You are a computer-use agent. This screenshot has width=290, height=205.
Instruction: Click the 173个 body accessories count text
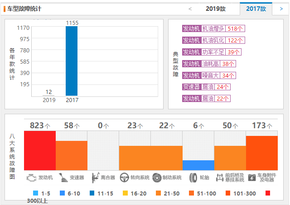[262, 126]
